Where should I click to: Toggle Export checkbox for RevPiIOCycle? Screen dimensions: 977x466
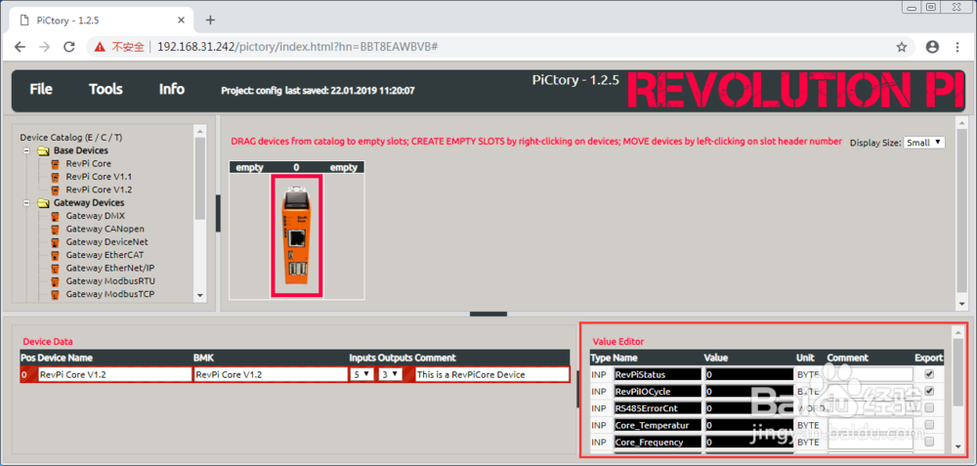pos(930,391)
